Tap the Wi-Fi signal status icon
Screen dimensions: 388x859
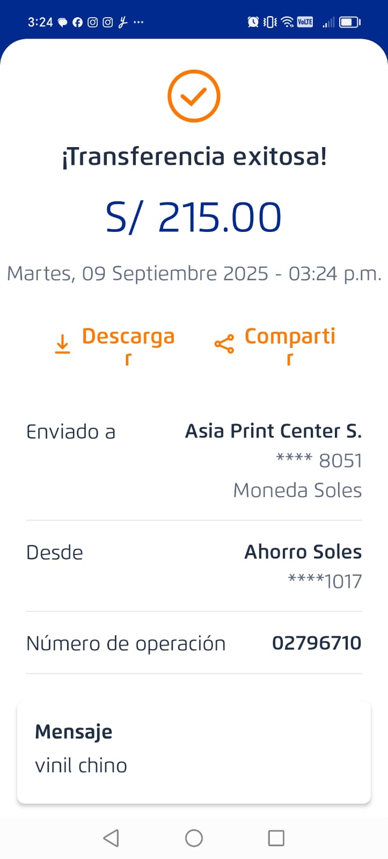(288, 22)
